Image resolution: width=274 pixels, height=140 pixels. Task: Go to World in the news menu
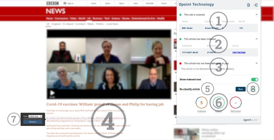82,19
